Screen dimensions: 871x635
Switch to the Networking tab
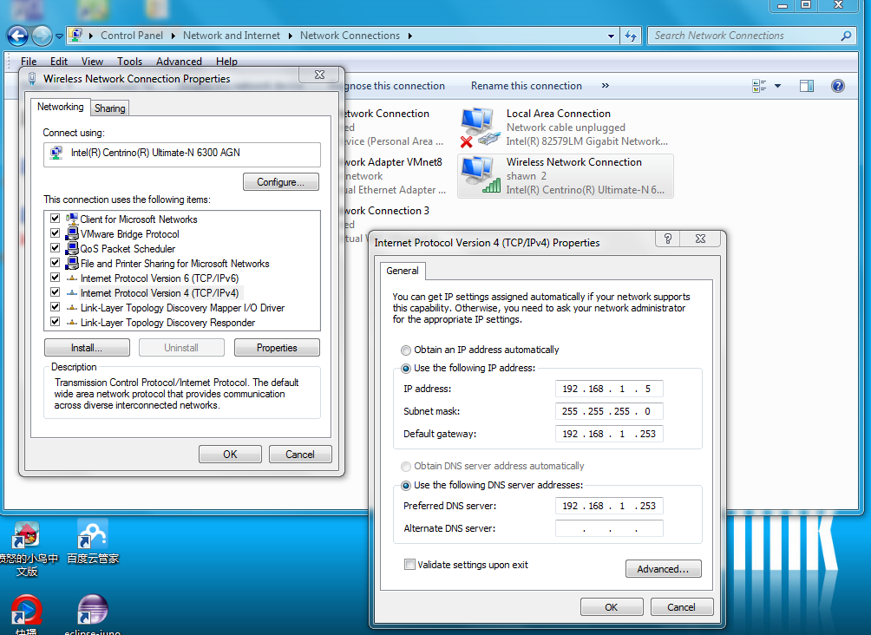(x=60, y=106)
